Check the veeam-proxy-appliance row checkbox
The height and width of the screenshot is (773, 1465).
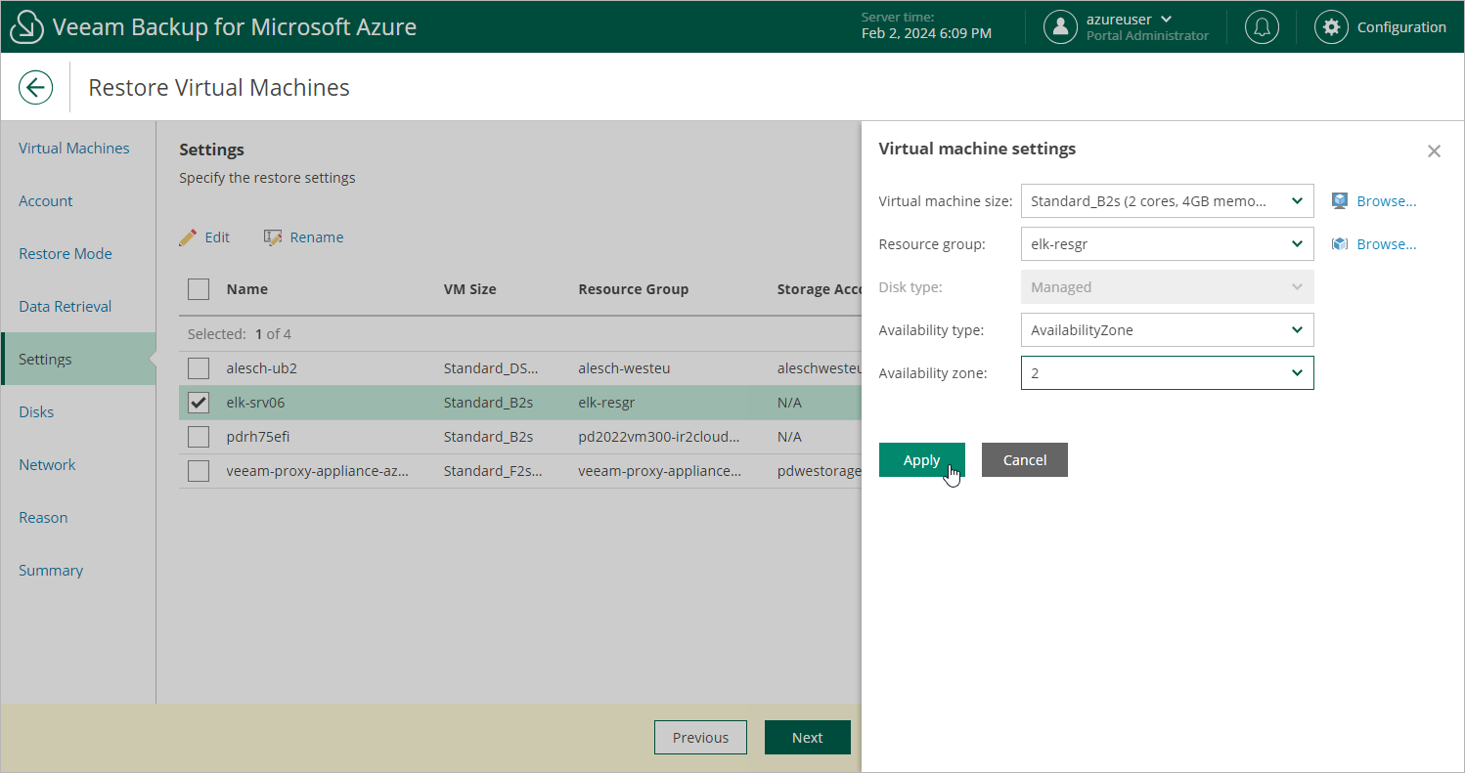[x=199, y=471]
